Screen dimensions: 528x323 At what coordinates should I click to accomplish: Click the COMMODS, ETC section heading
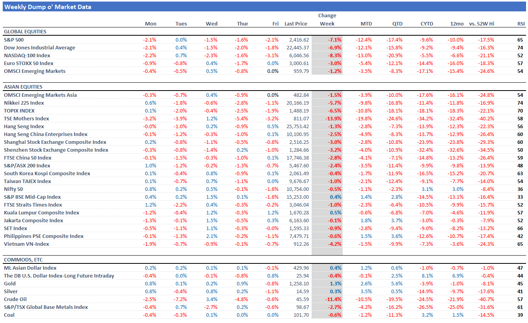click(23, 259)
